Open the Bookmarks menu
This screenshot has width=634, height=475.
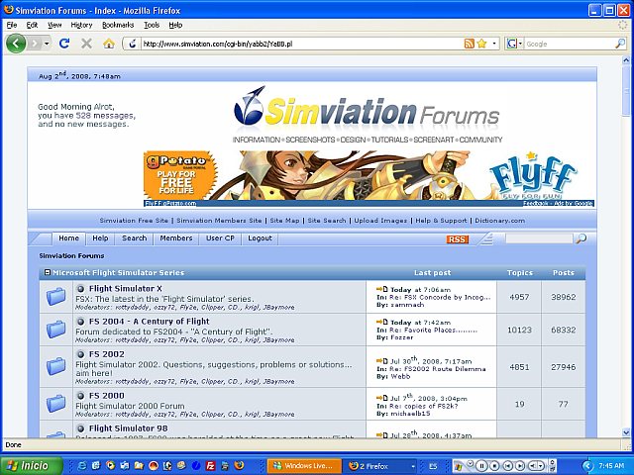(x=118, y=24)
